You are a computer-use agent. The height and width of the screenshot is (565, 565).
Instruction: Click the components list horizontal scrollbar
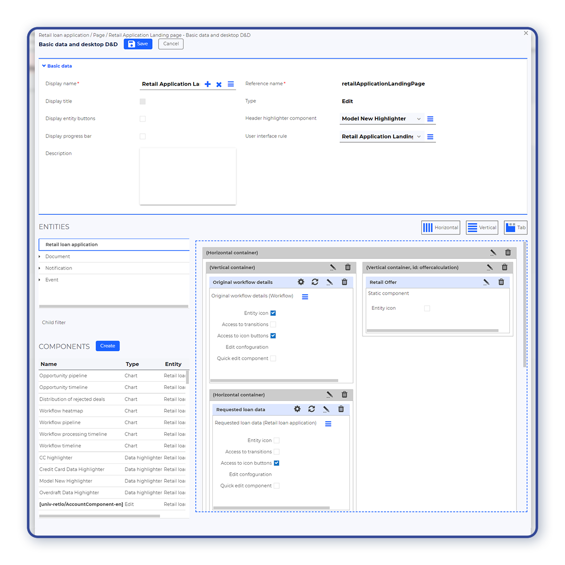(99, 516)
